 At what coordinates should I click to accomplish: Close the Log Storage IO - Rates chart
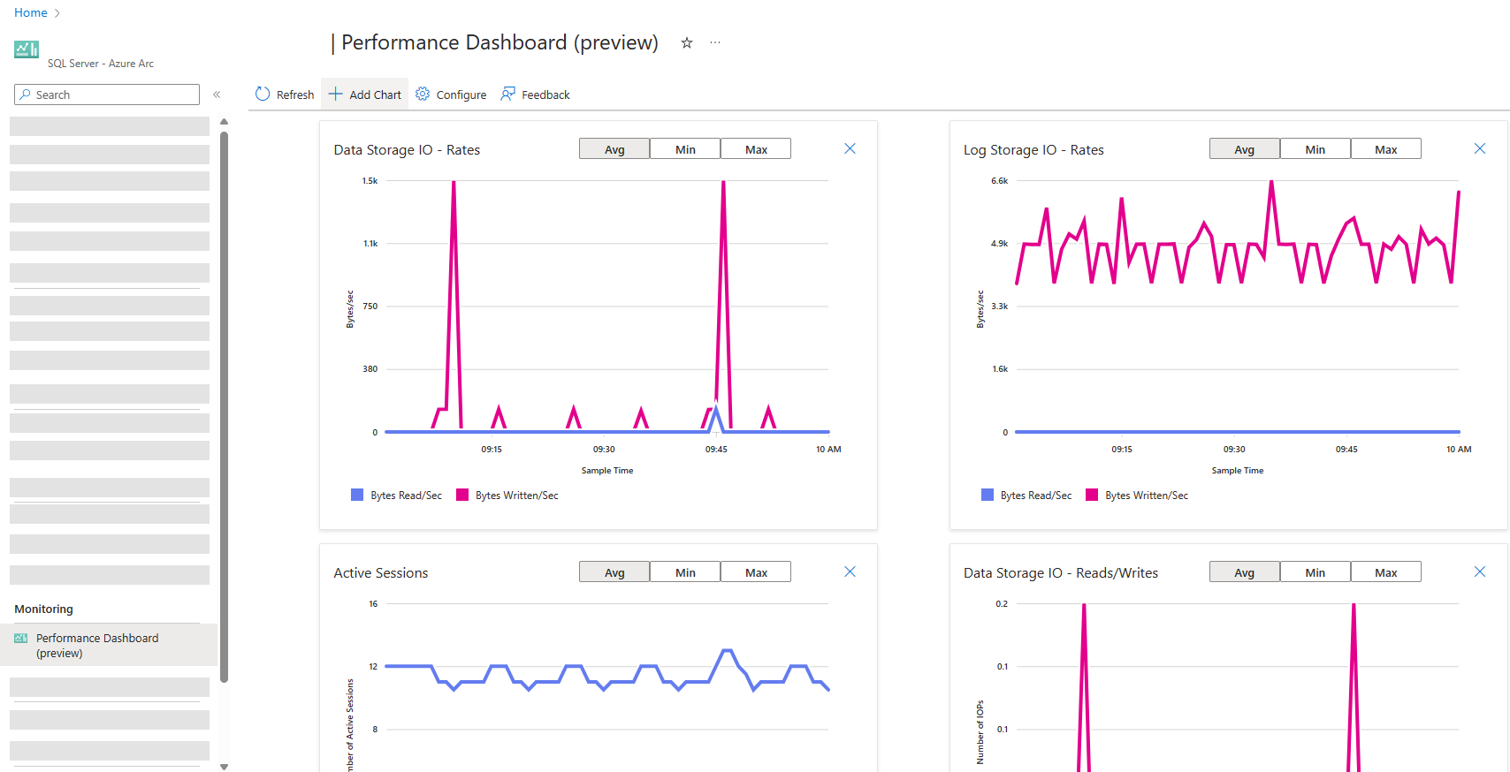pos(1479,149)
